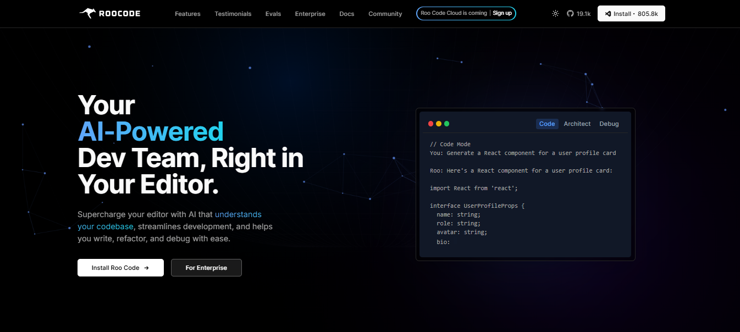740x332 pixels.
Task: Switch to the Architect tab
Action: (577, 124)
